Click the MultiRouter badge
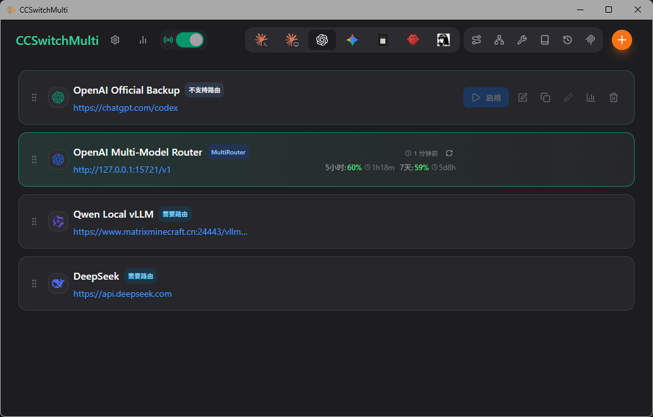 [x=228, y=152]
